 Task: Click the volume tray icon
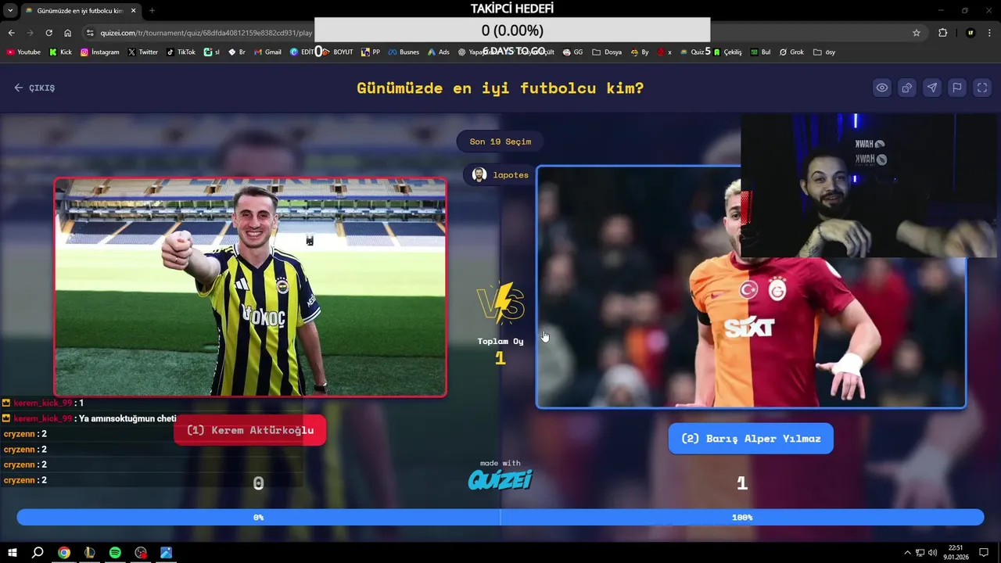(932, 553)
